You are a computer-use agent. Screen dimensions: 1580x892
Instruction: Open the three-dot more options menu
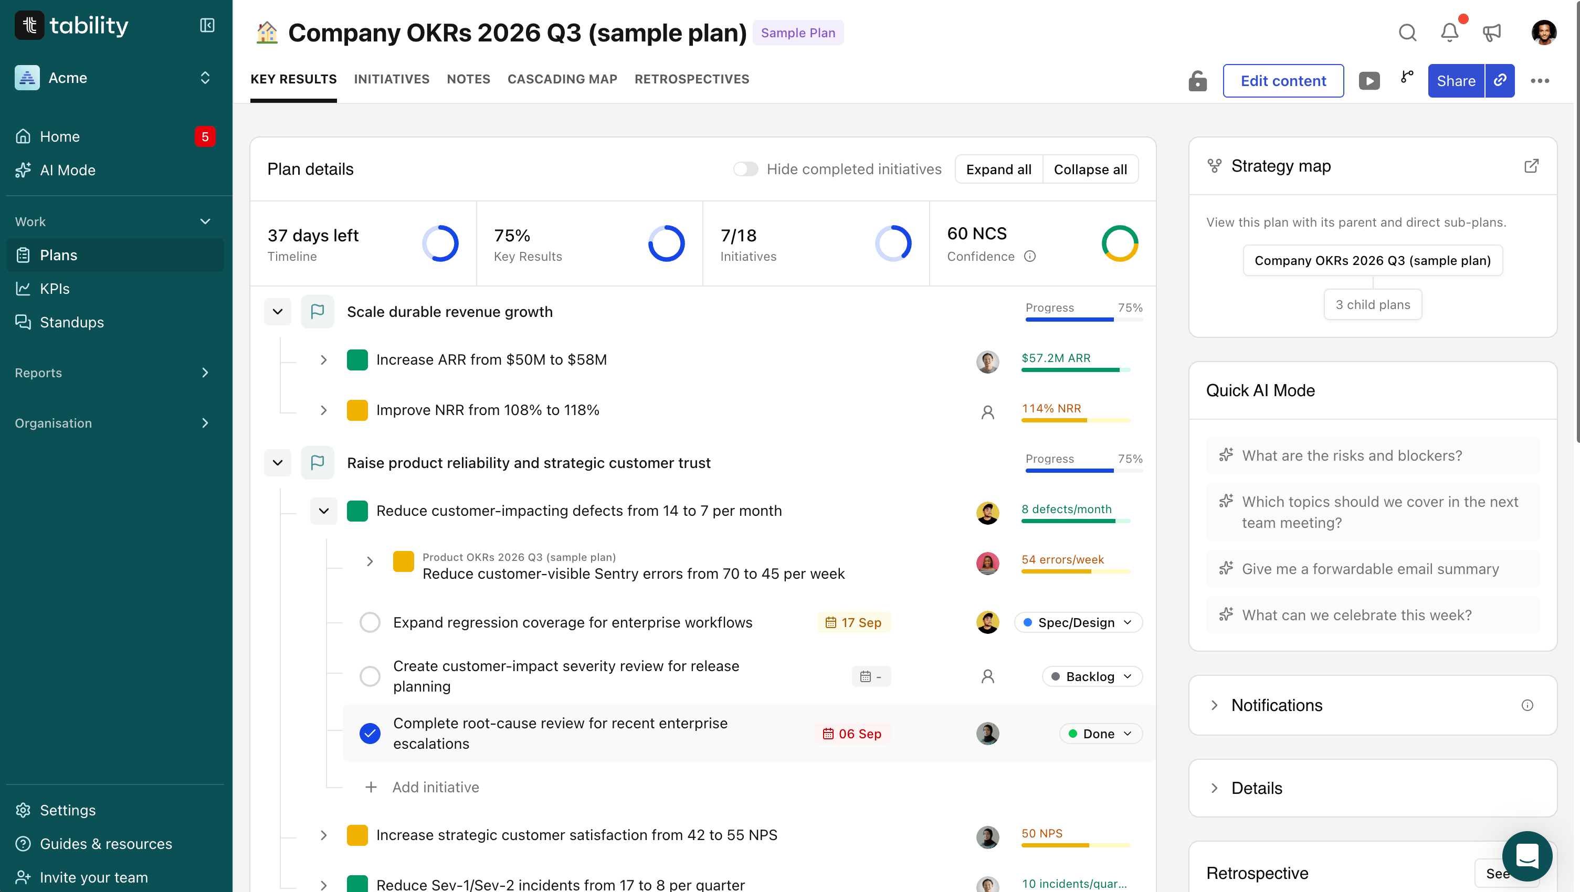pos(1540,81)
